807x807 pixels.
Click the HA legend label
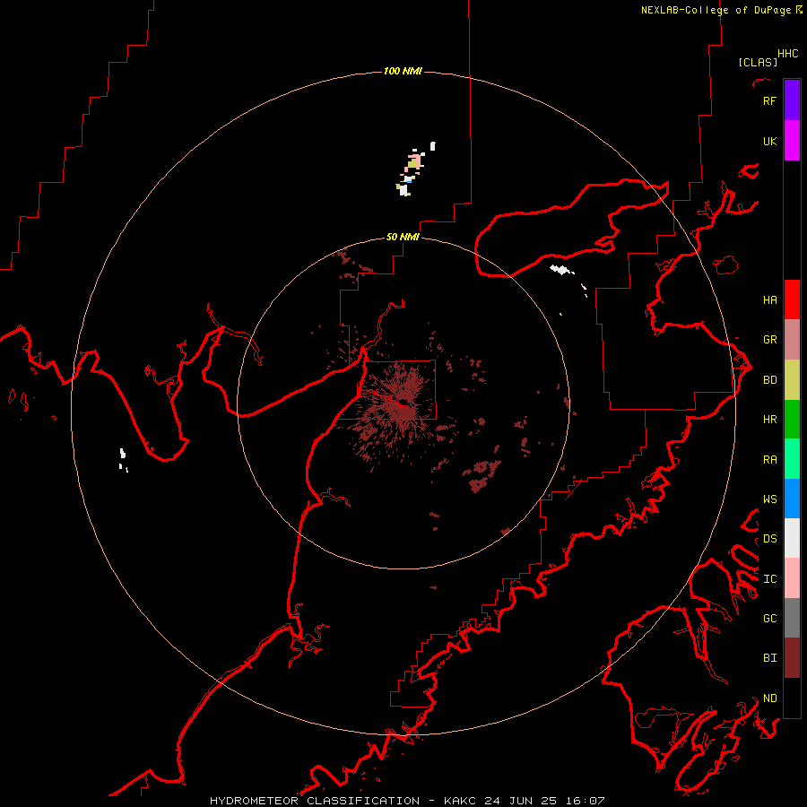[769, 300]
